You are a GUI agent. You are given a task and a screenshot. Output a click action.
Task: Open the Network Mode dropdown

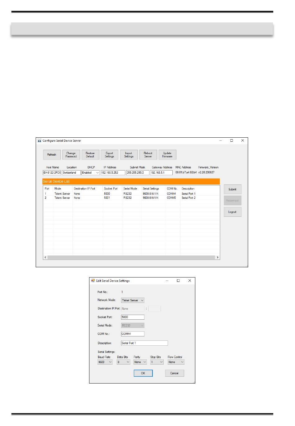(x=133, y=300)
